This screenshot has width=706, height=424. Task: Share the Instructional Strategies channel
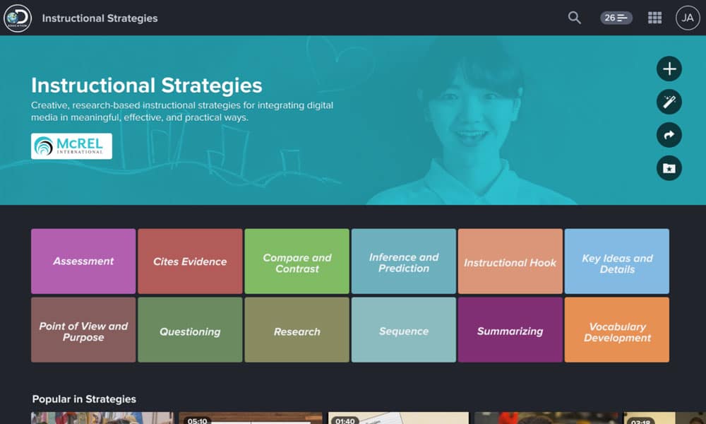[x=669, y=134]
